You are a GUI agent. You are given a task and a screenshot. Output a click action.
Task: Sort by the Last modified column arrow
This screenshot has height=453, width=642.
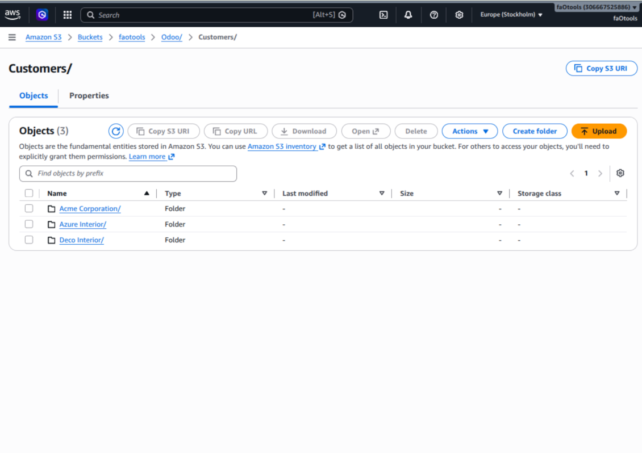click(x=382, y=193)
